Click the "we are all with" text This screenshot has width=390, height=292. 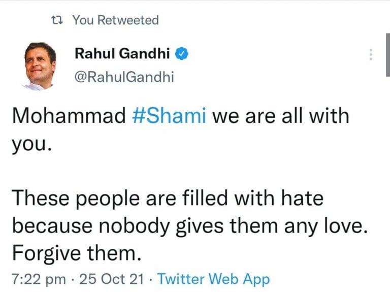coord(280,116)
